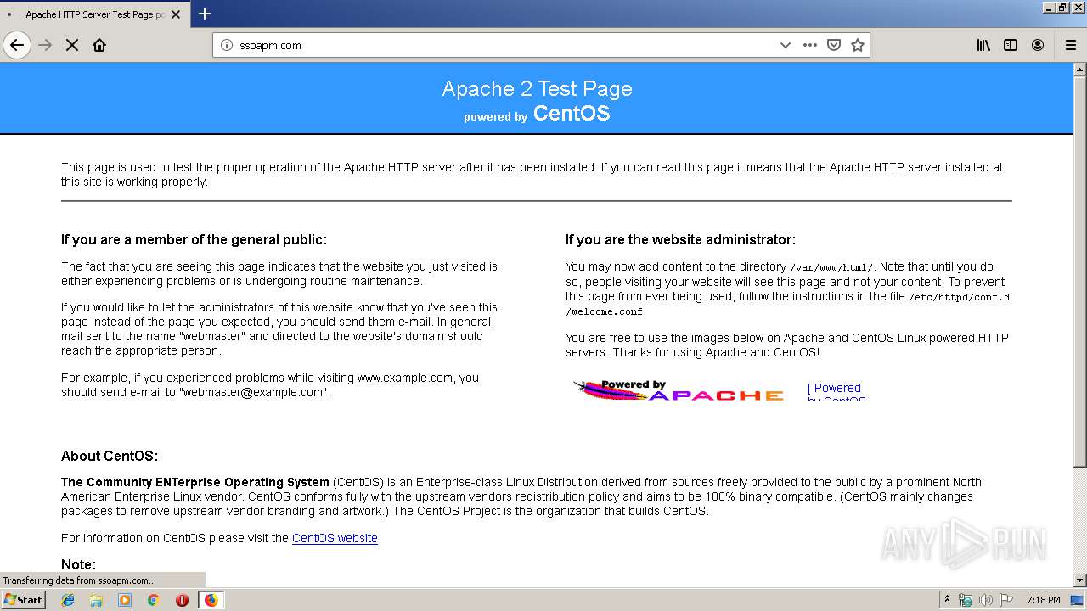Open the Library bookmarks and history
The height and width of the screenshot is (611, 1087).
coord(983,45)
